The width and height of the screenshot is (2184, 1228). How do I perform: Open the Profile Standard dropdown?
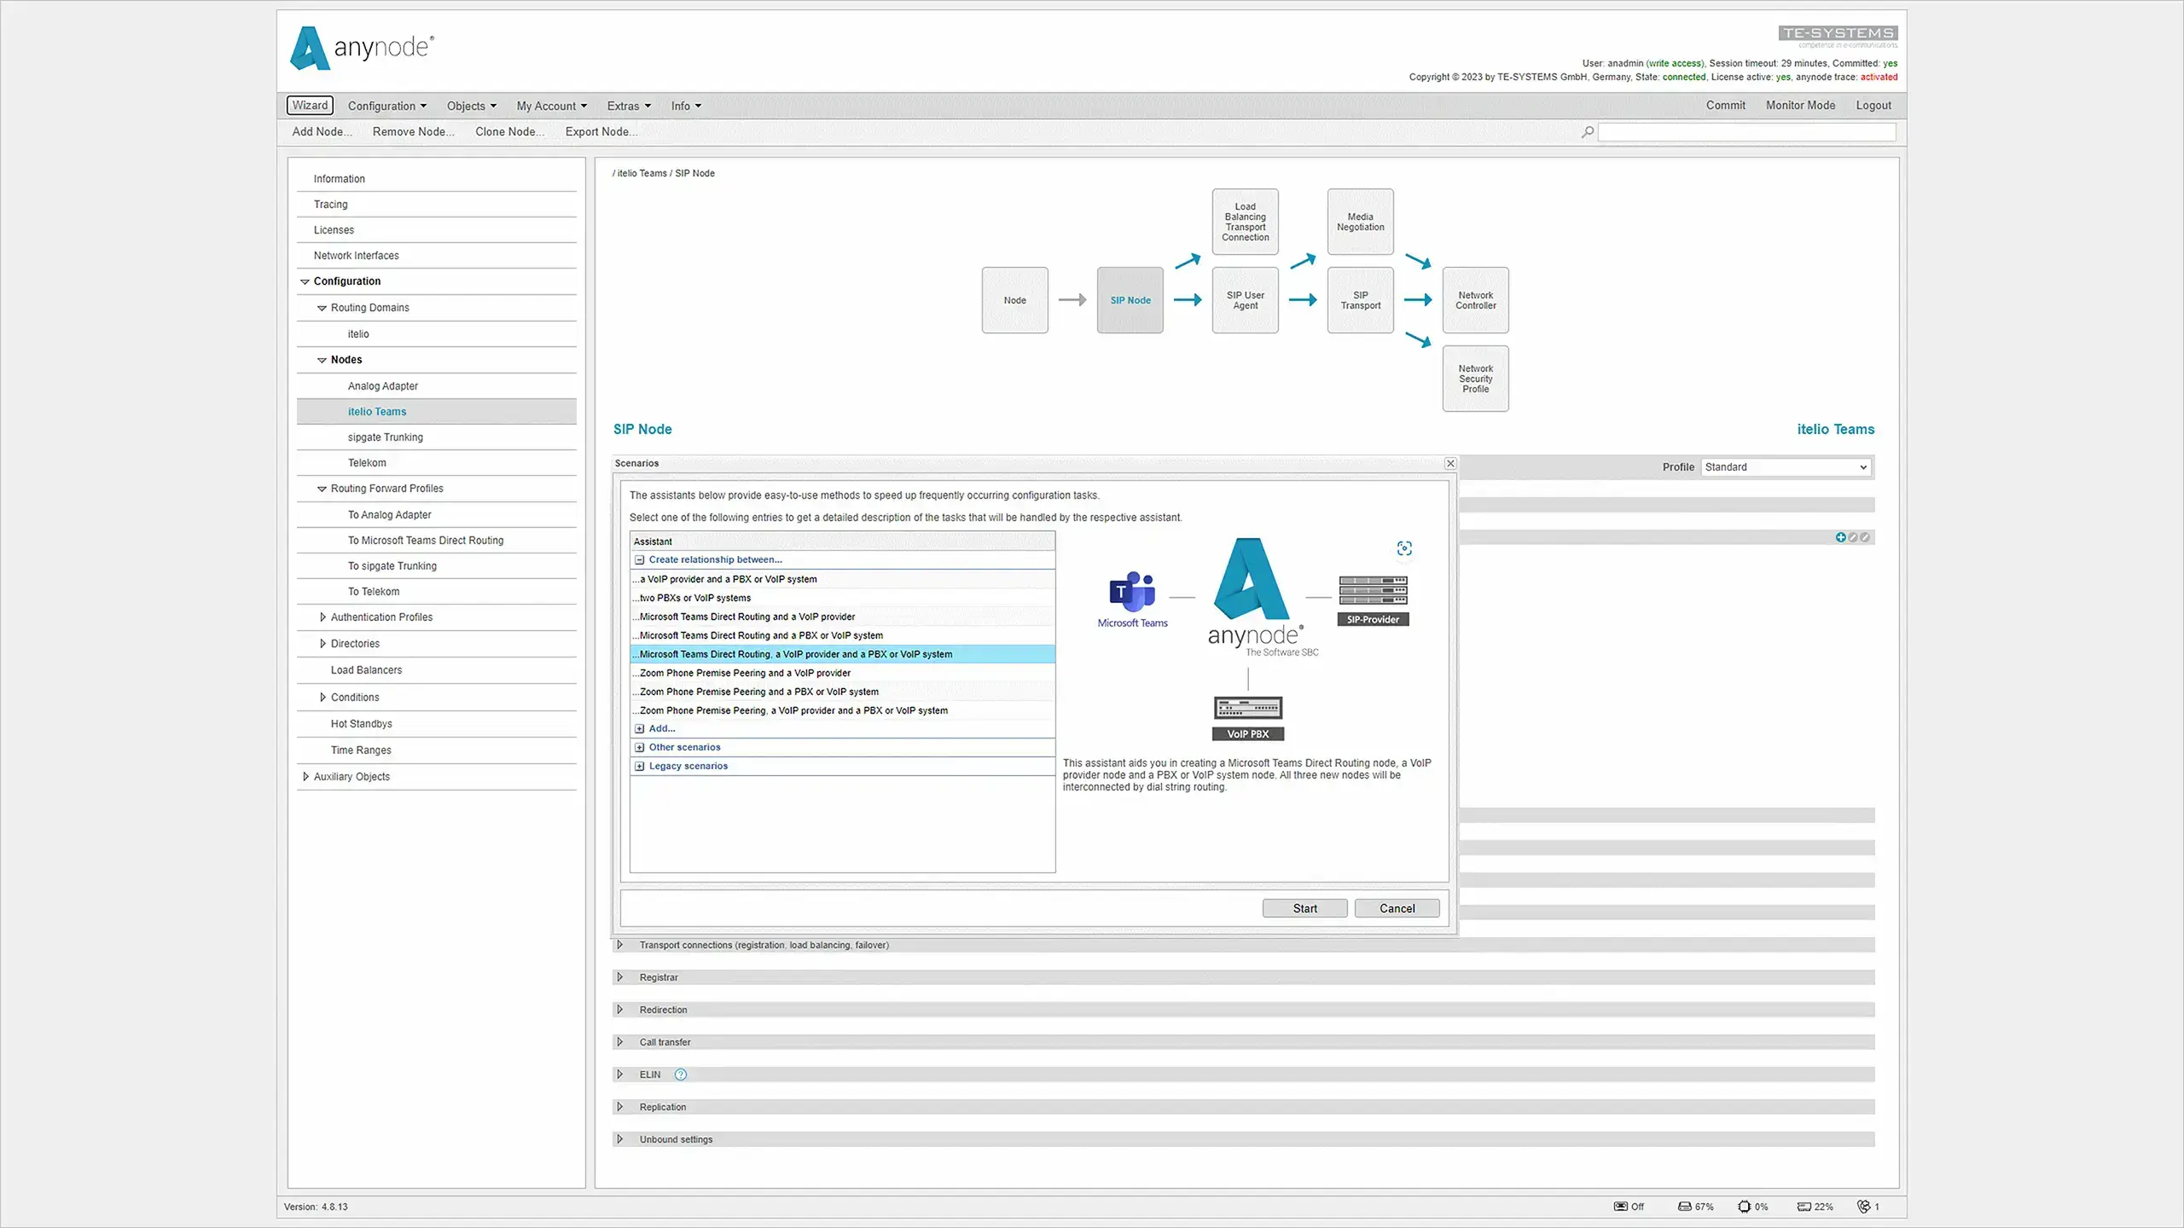[1786, 467]
